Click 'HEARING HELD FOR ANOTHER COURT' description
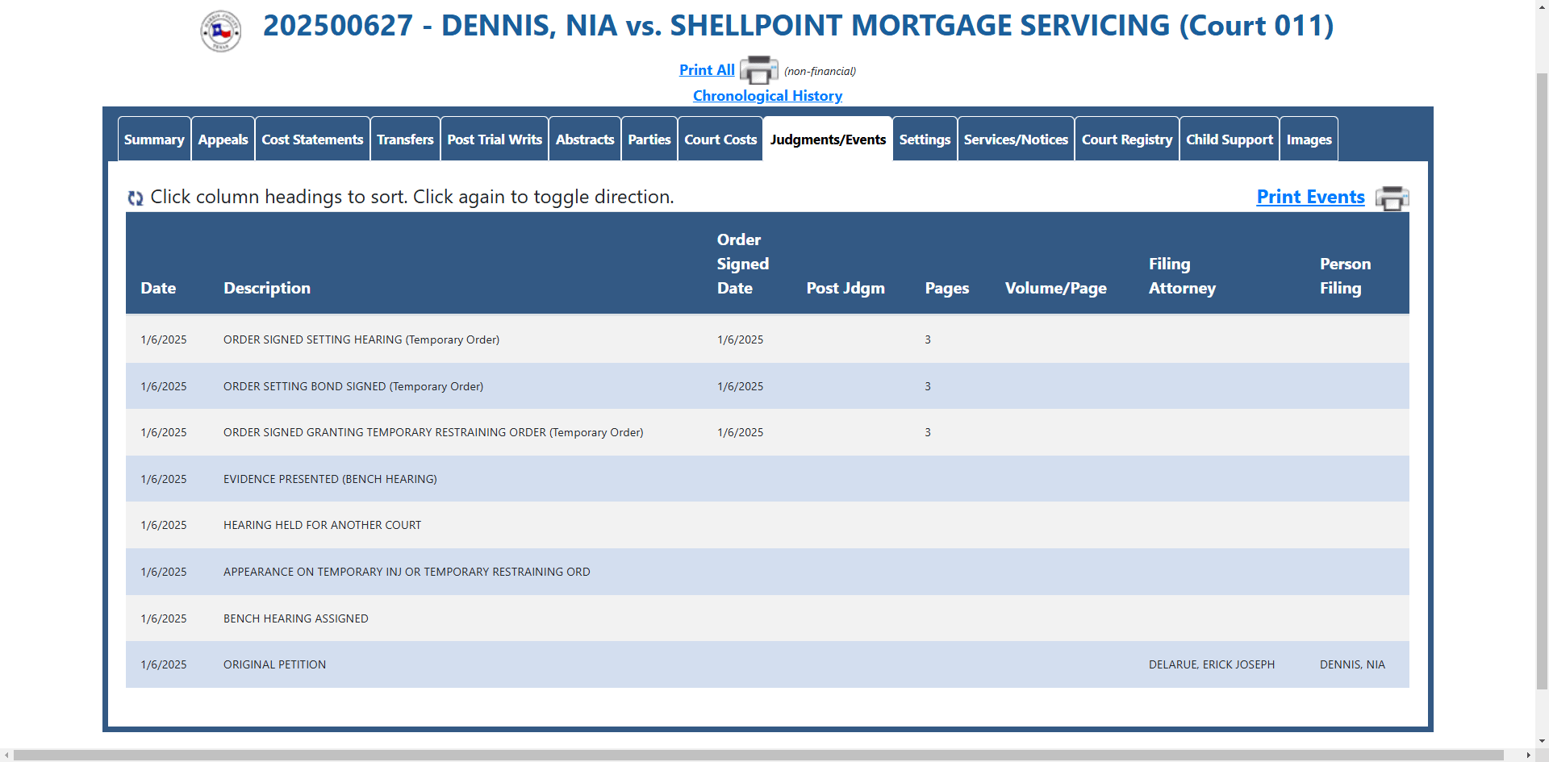 point(322,525)
